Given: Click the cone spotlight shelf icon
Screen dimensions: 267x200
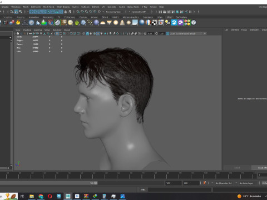Looking at the screenshot, I should [x=122, y=23].
